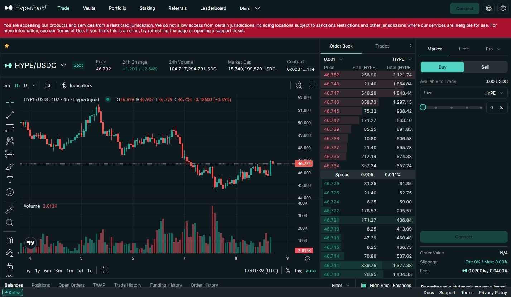The image size is (511, 297).
Task: Open candlestick chart type selector
Action: point(47,85)
